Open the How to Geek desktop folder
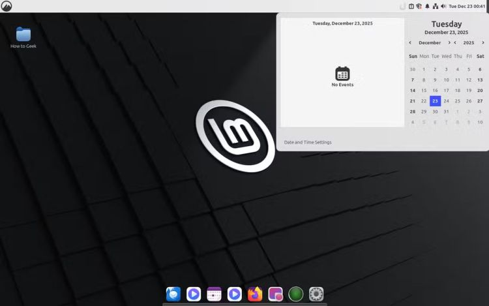The width and height of the screenshot is (489, 306). tap(23, 37)
